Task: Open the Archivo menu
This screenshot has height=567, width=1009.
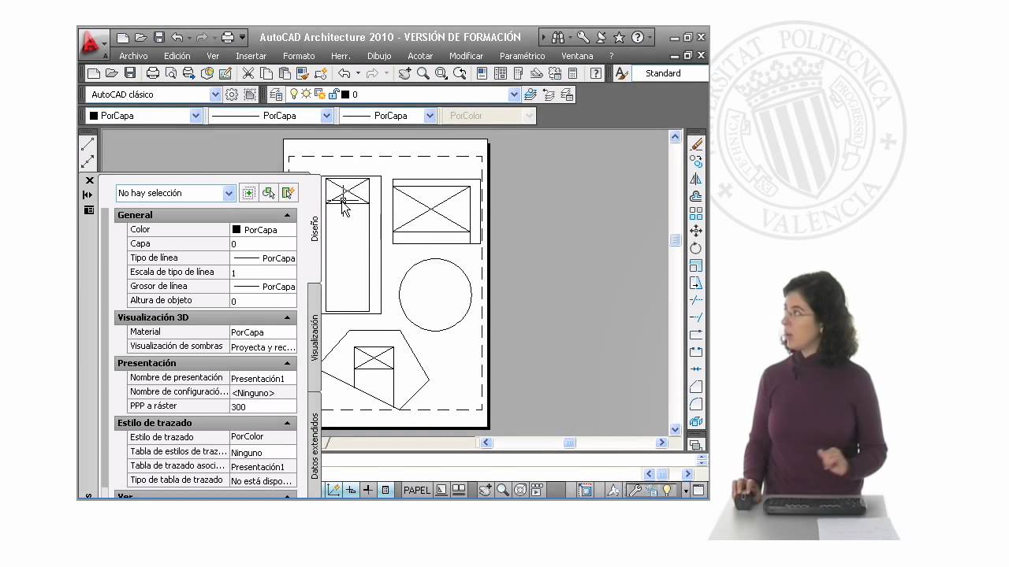Action: point(133,56)
